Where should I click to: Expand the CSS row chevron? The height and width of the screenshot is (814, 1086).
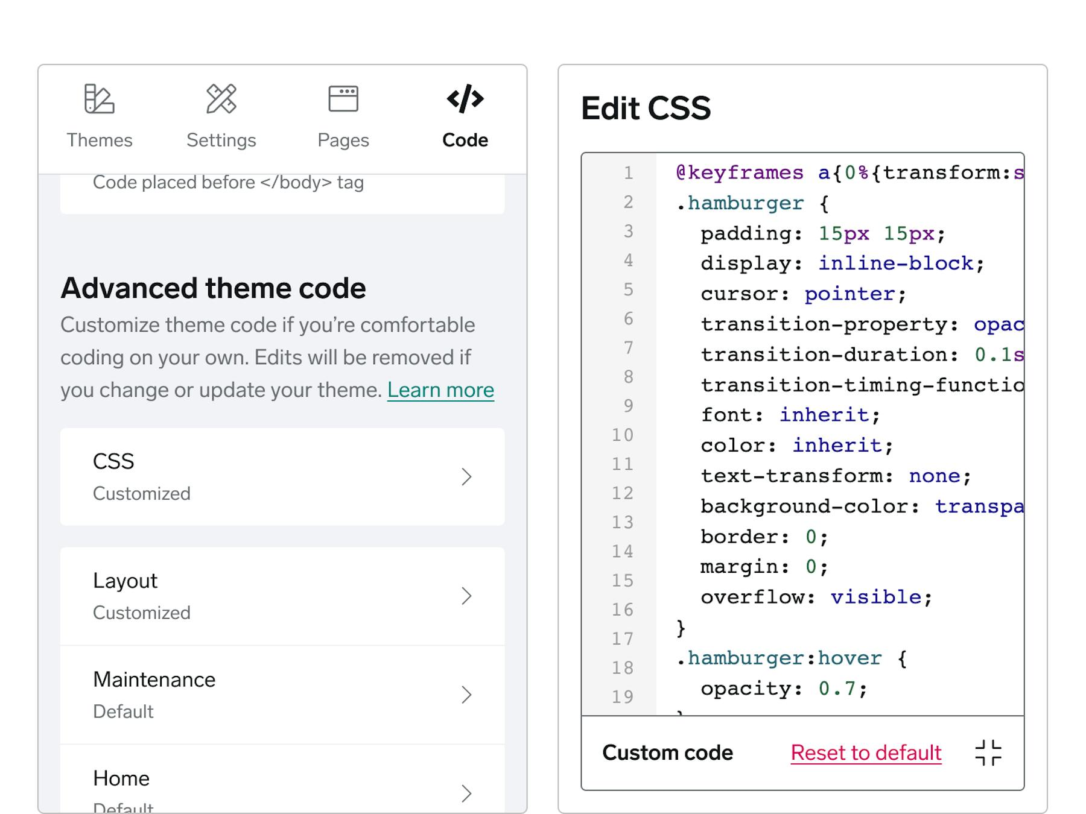tap(466, 477)
